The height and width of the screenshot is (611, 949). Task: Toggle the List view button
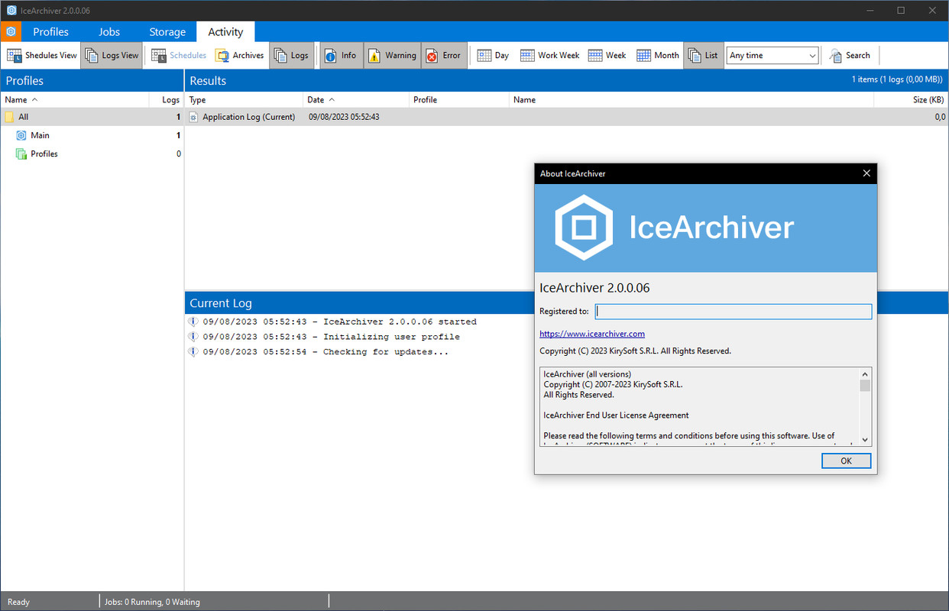pos(704,55)
